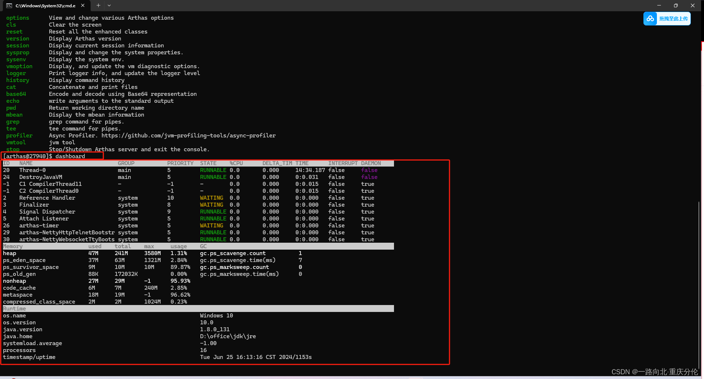Click the nonheap row label
Viewport: 704px width, 379px height.
[x=14, y=281]
